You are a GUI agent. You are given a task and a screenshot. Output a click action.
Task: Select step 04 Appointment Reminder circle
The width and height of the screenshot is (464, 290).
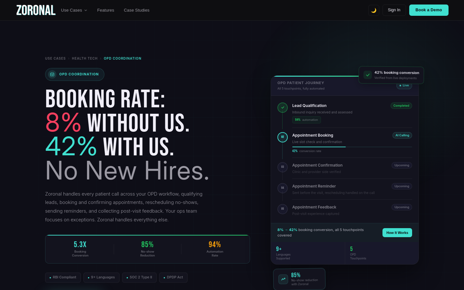283,188
